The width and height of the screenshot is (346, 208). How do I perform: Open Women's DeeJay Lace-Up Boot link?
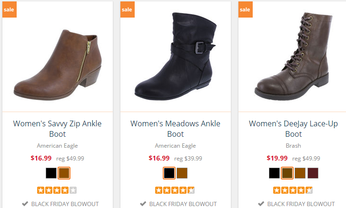(293, 129)
